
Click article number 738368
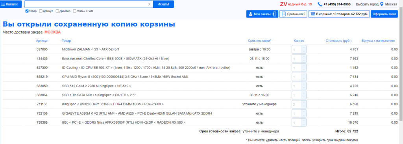click(42, 122)
